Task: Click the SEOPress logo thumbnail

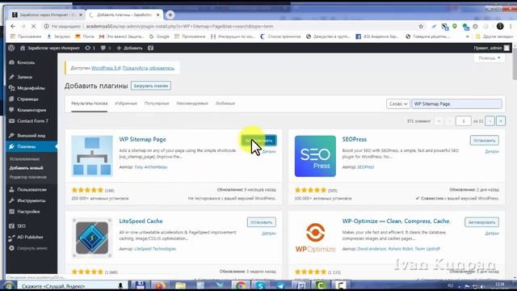Action: coord(315,156)
